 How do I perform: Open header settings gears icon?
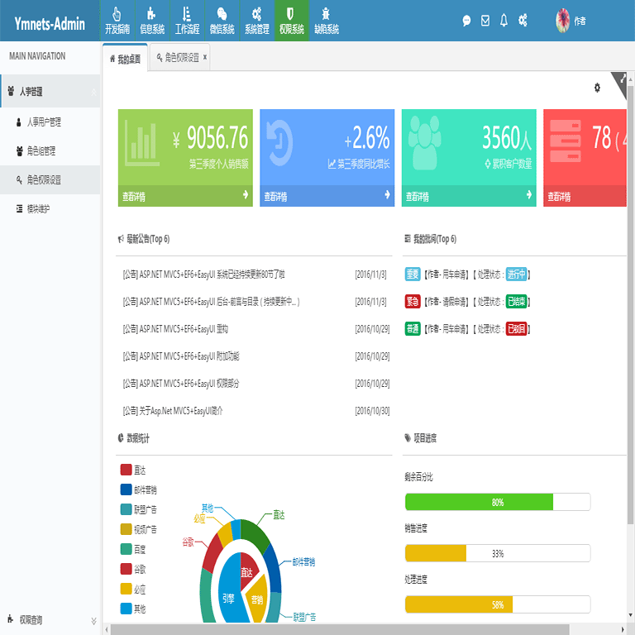[x=523, y=20]
